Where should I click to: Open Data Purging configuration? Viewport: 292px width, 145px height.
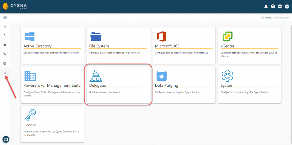(x=184, y=85)
